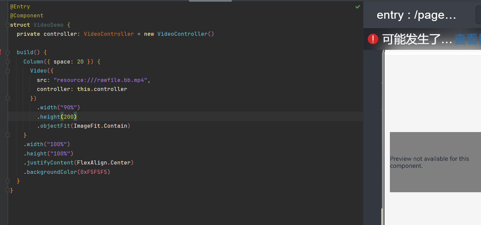Fold the Video({ options block

[8, 71]
